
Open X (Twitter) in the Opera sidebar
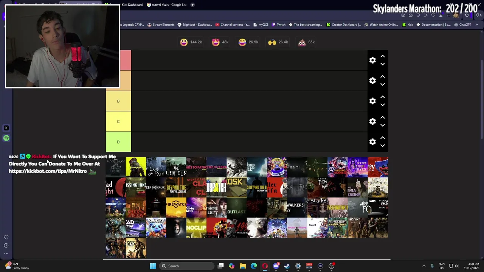coord(6,128)
